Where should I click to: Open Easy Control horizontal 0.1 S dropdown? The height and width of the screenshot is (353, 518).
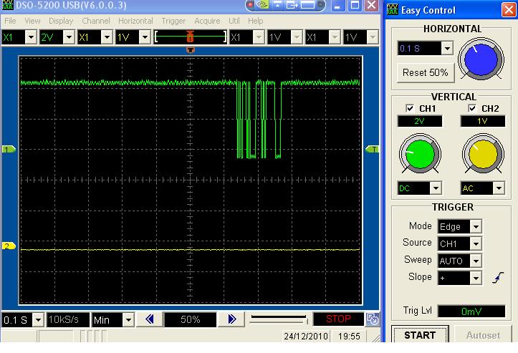447,49
